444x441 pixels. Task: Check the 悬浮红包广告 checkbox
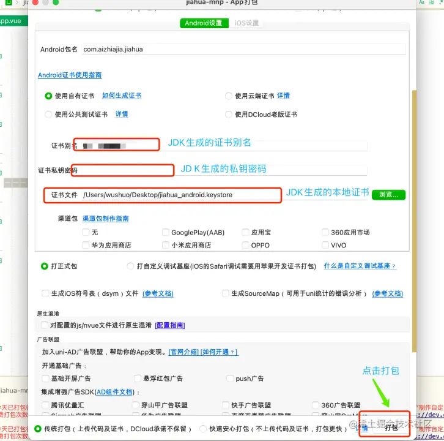[138, 379]
